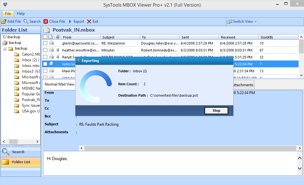The height and width of the screenshot is (185, 304).
Task: Click the envelope icon beside Postvak_IN.mbox title
Action: tap(47, 30)
